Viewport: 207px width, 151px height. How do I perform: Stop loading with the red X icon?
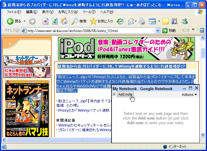pyautogui.click(x=45, y=21)
